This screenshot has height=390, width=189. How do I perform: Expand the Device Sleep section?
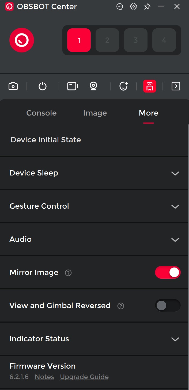(175, 173)
